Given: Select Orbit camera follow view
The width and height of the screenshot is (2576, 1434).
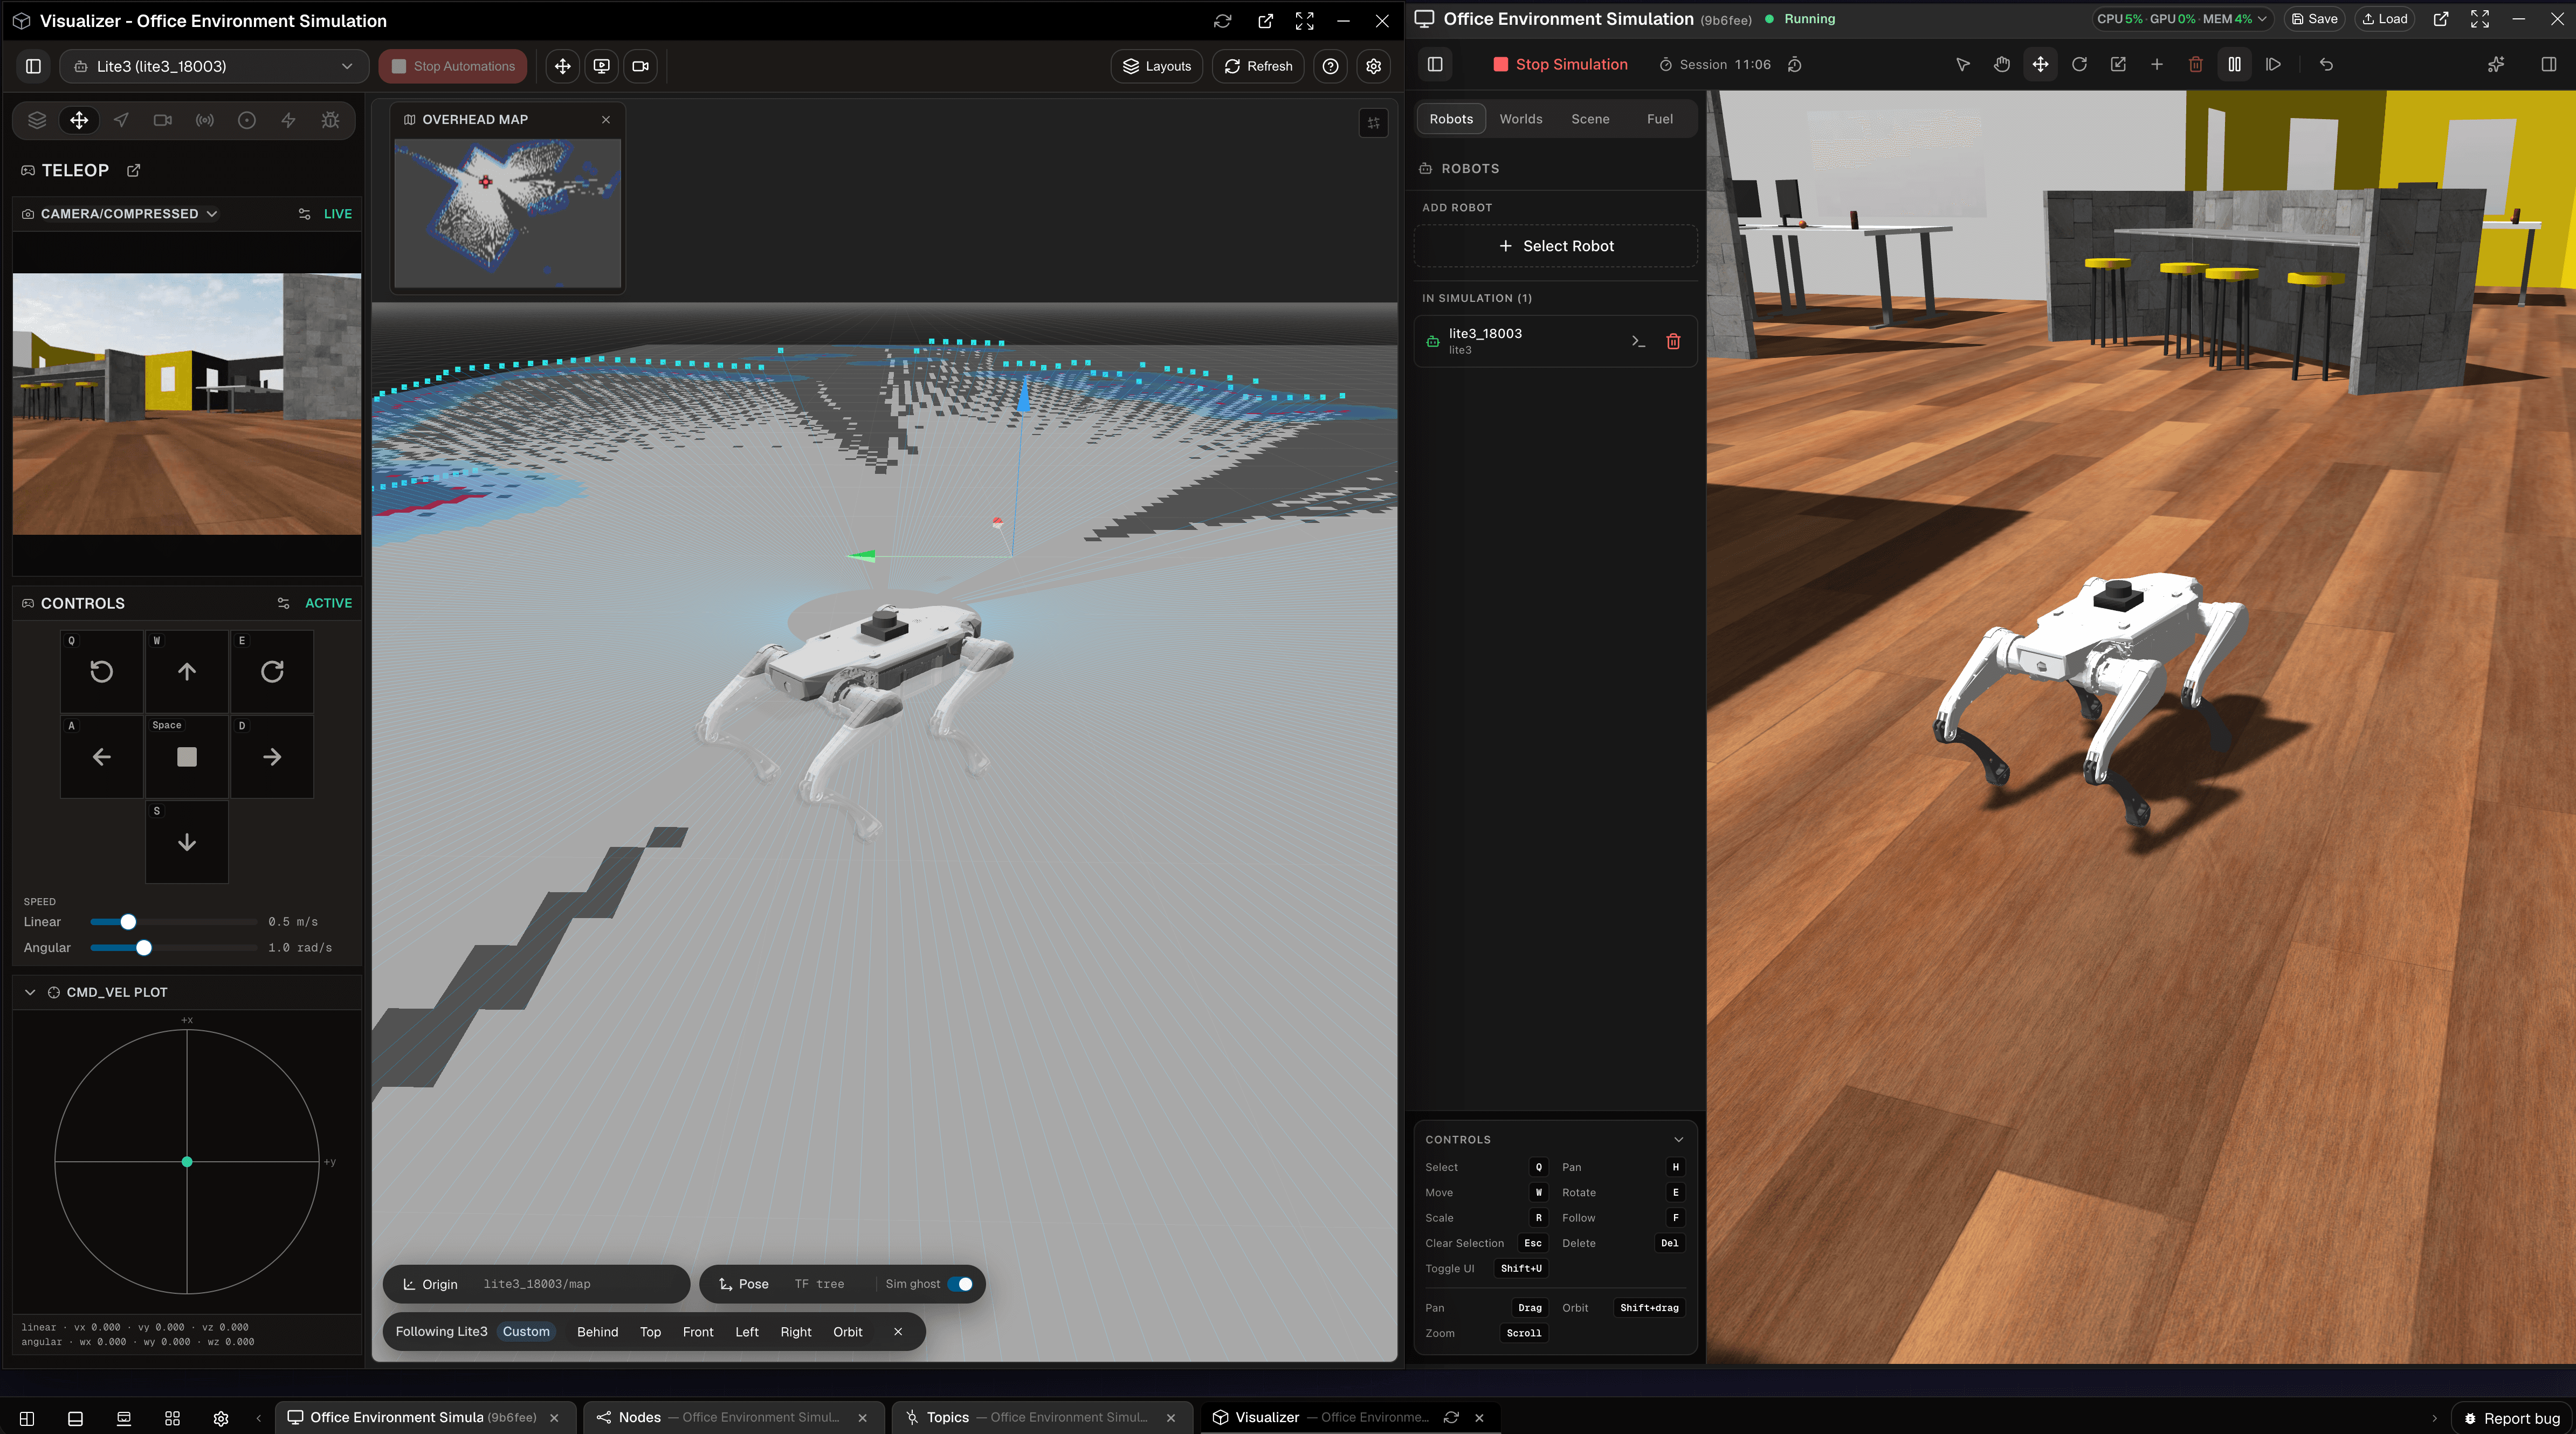Looking at the screenshot, I should (x=848, y=1331).
